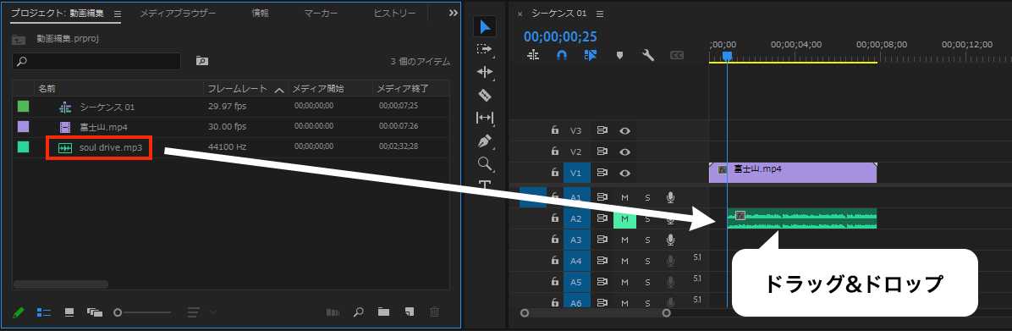Click the green label swatch of シーケンス 01
This screenshot has height=331, width=1012.
(x=23, y=107)
